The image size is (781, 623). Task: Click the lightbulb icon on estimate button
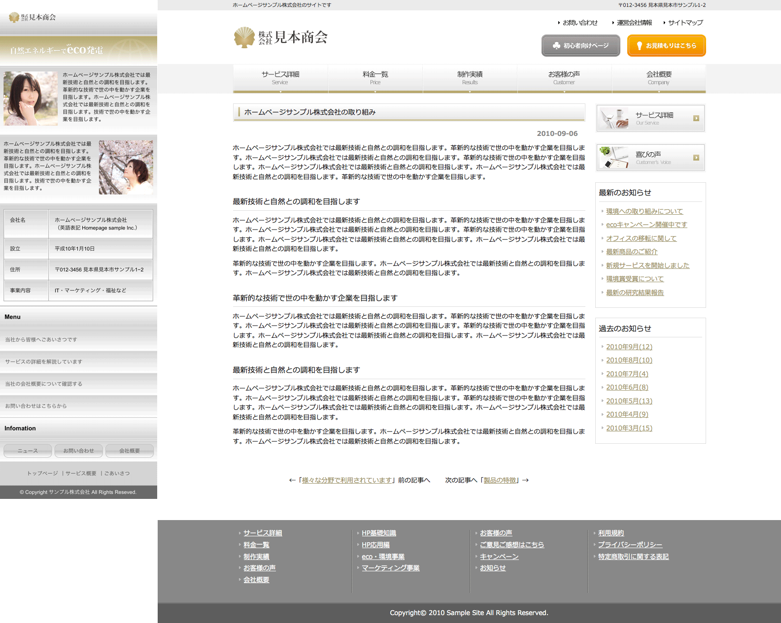639,46
